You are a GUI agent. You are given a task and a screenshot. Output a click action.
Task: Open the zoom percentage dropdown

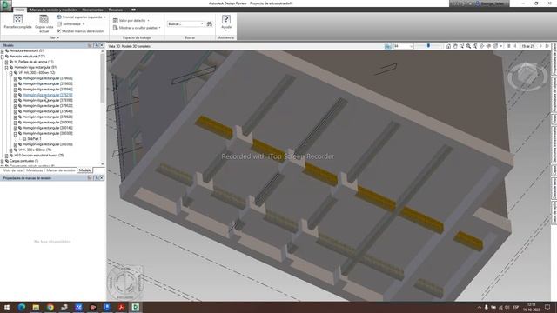411,46
